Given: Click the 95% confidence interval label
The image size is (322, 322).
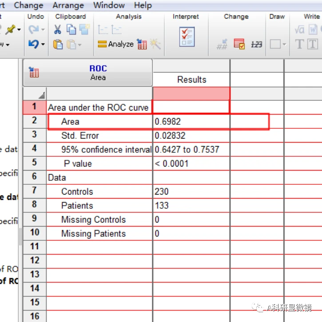Looking at the screenshot, I should 107,150.
